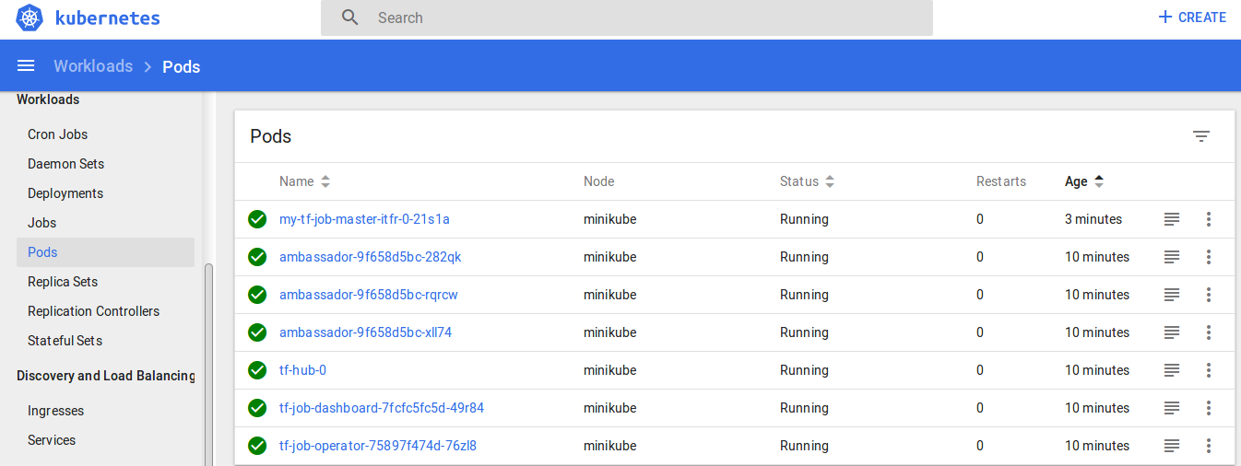1241x466 pixels.
Task: Open Replica Sets in sidebar
Action: [x=63, y=282]
